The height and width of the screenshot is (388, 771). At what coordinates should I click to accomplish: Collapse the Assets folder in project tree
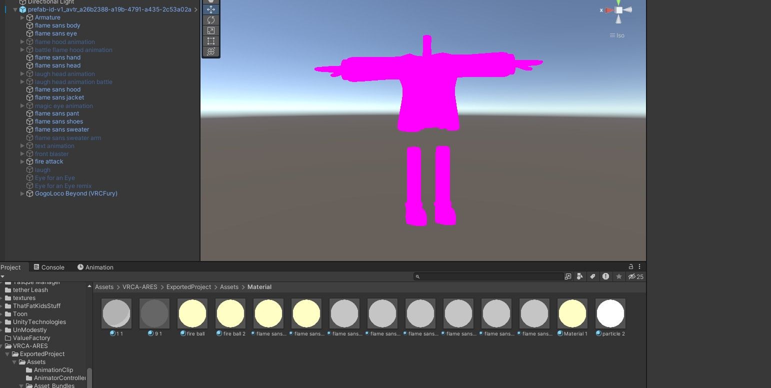click(15, 362)
